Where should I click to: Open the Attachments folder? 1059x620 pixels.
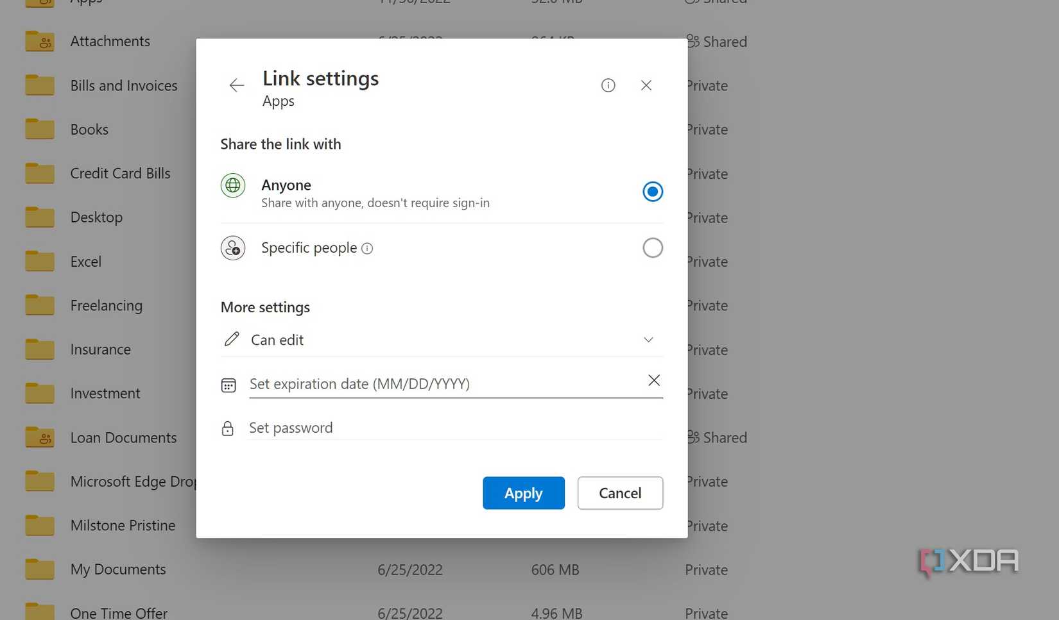click(110, 40)
